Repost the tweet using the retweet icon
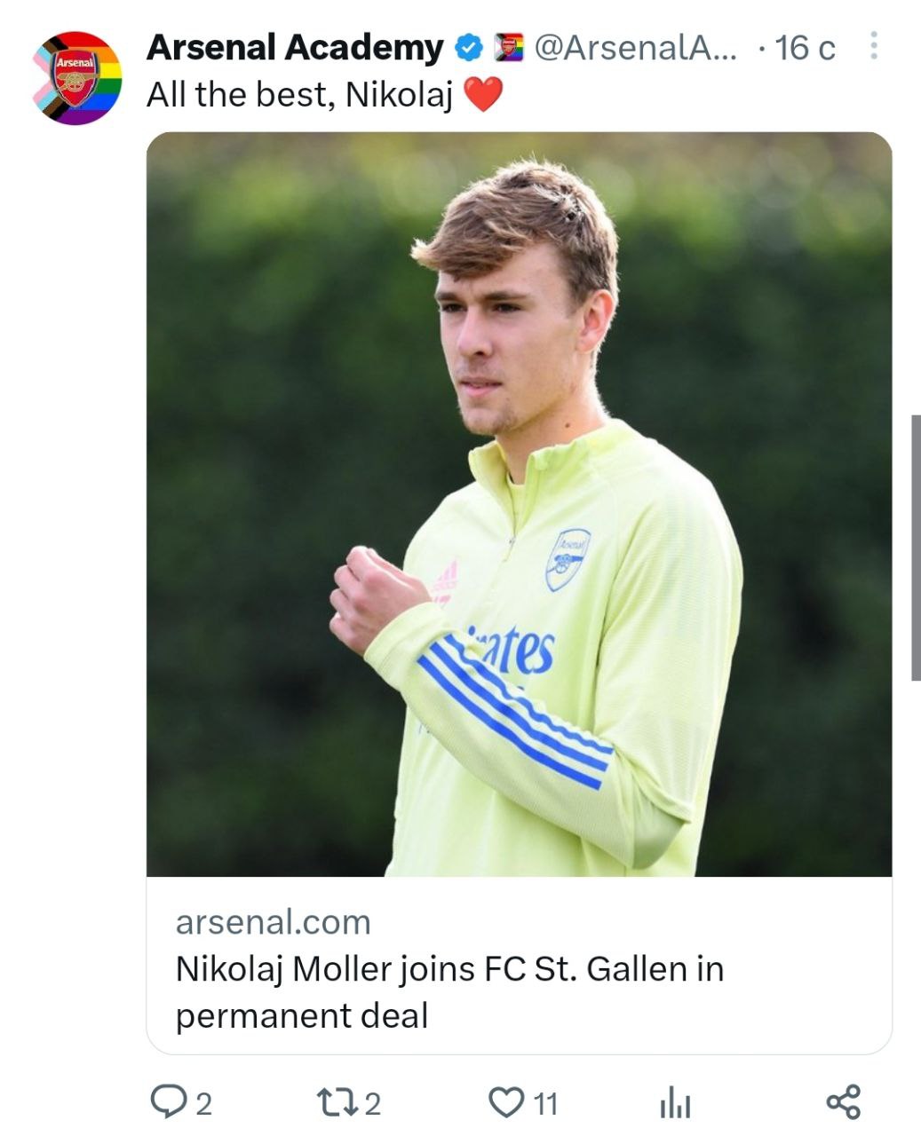The image size is (921, 1136). [x=337, y=1102]
